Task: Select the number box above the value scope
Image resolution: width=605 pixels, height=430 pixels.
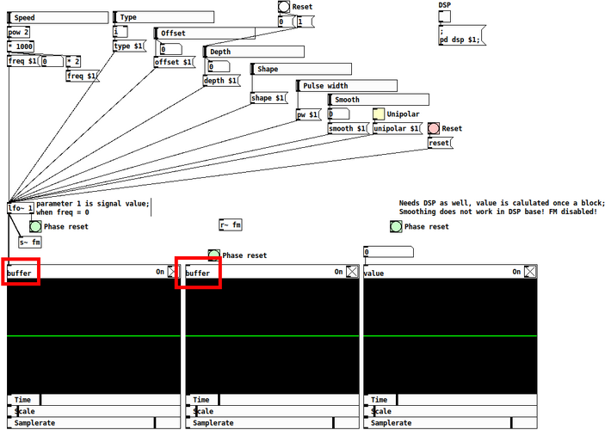Action: coord(388,252)
